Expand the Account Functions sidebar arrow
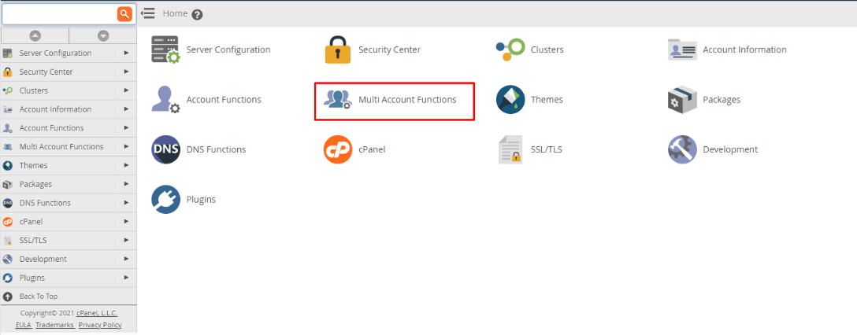 [x=127, y=128]
